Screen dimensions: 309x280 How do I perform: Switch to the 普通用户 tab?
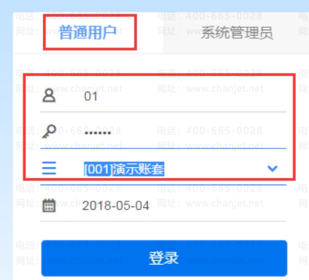click(x=88, y=32)
